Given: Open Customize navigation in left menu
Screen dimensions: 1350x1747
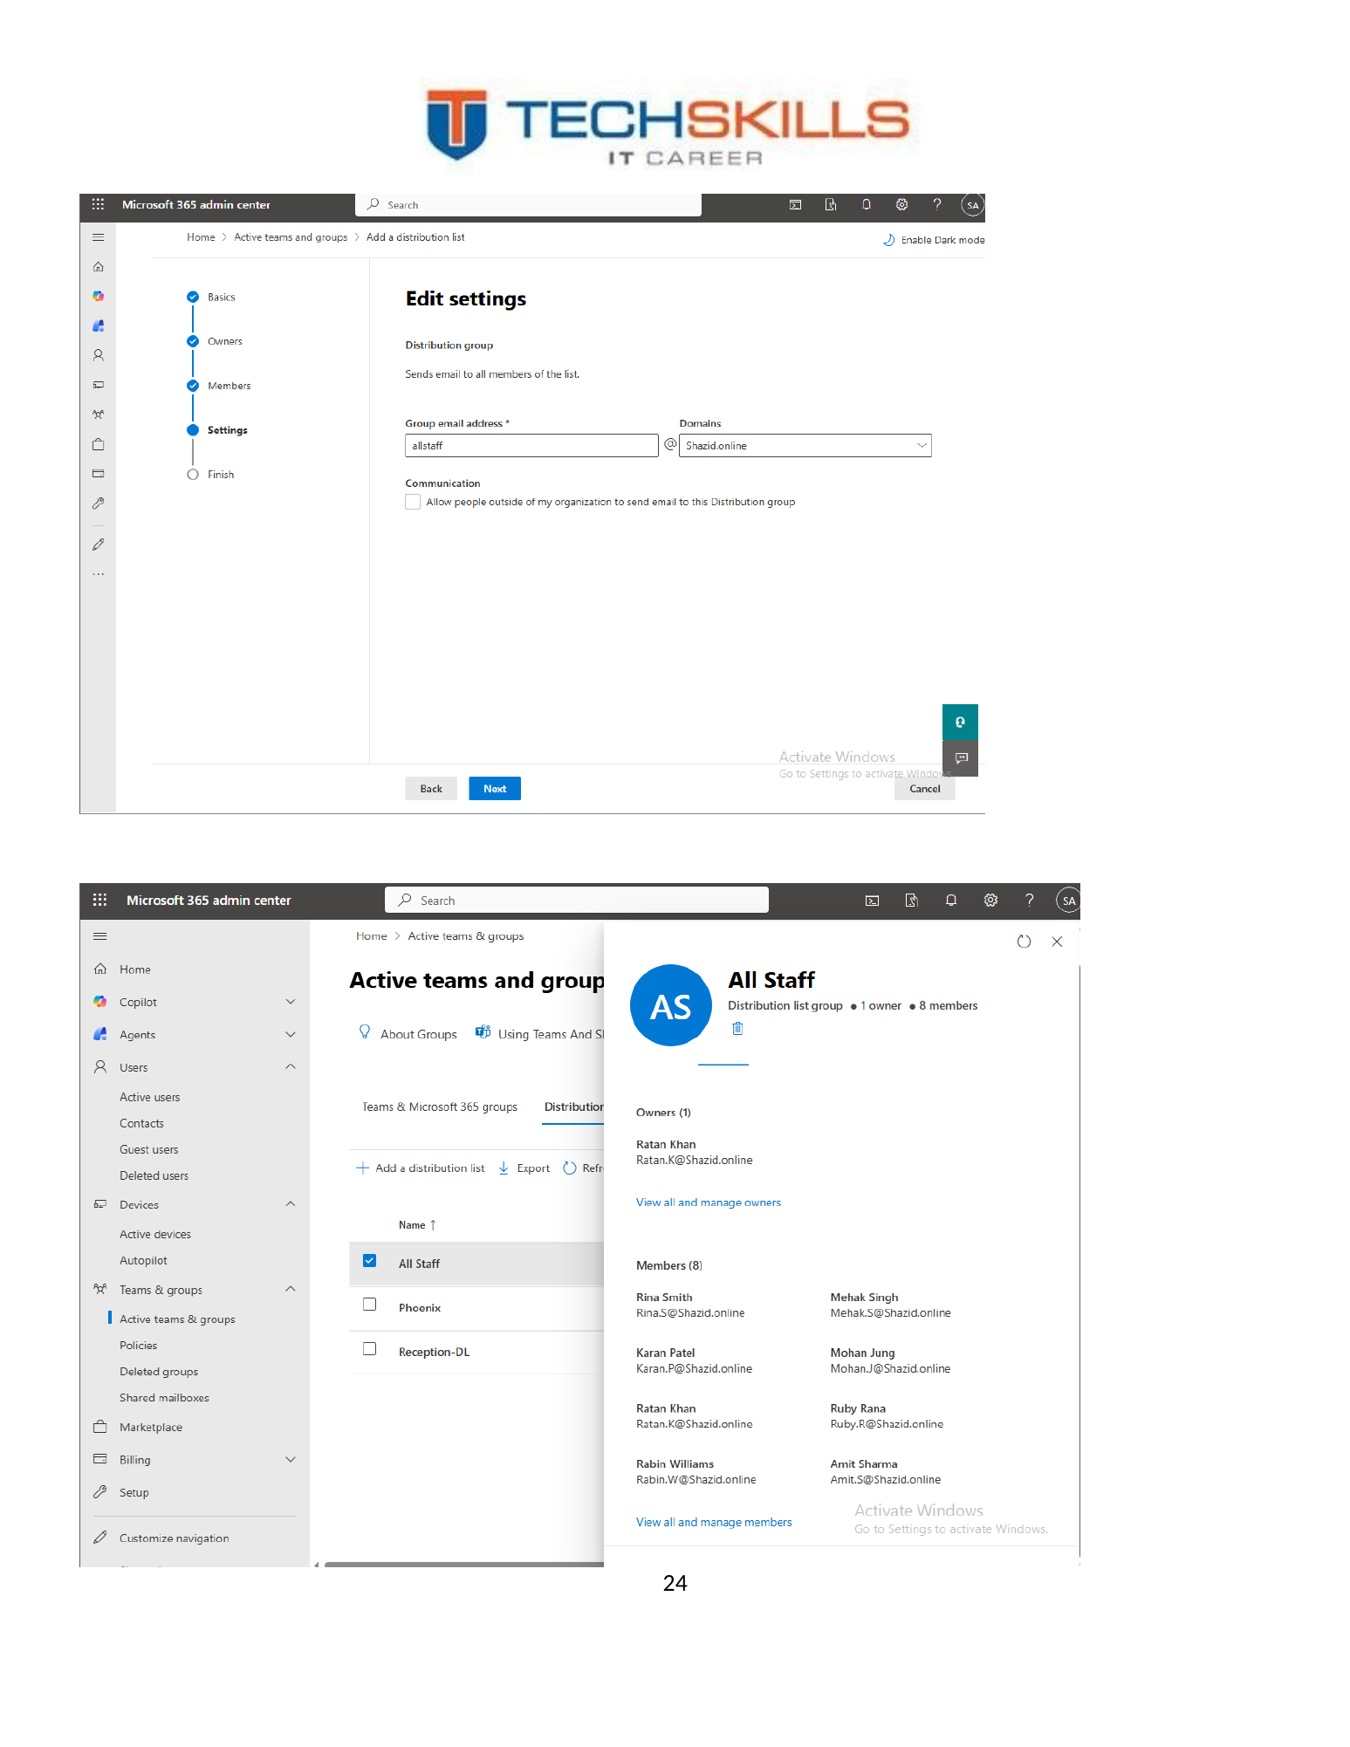Looking at the screenshot, I should coord(175,1538).
